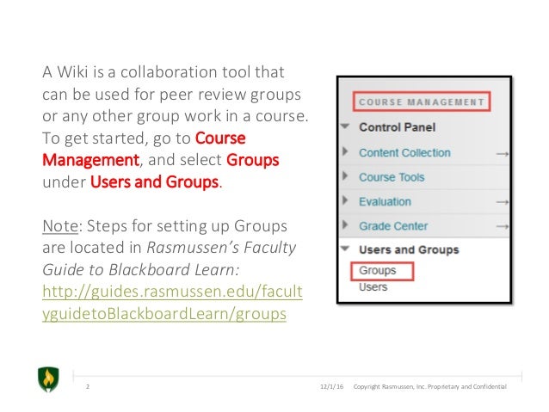Screen dimensions: 549x412
Task: Collapse the Control Panel section triangle
Action: (345, 126)
